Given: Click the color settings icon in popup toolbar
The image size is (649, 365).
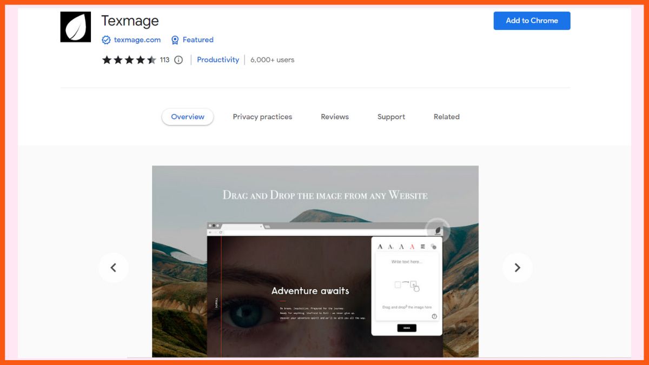Looking at the screenshot, I should tap(433, 247).
